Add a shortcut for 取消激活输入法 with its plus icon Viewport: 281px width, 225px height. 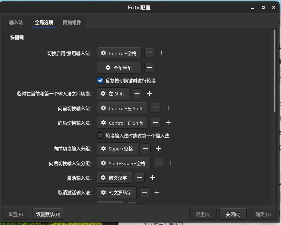pyautogui.click(x=157, y=192)
